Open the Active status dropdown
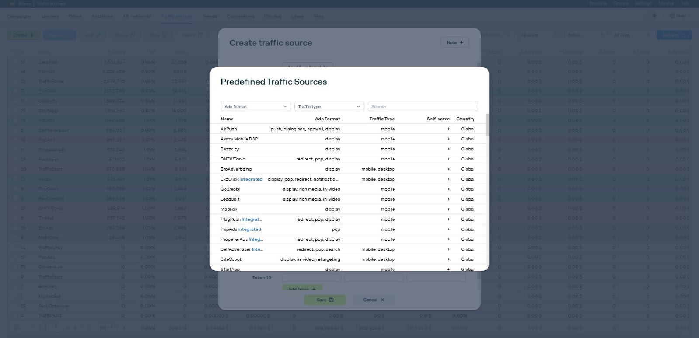The image size is (699, 338). 585,35
